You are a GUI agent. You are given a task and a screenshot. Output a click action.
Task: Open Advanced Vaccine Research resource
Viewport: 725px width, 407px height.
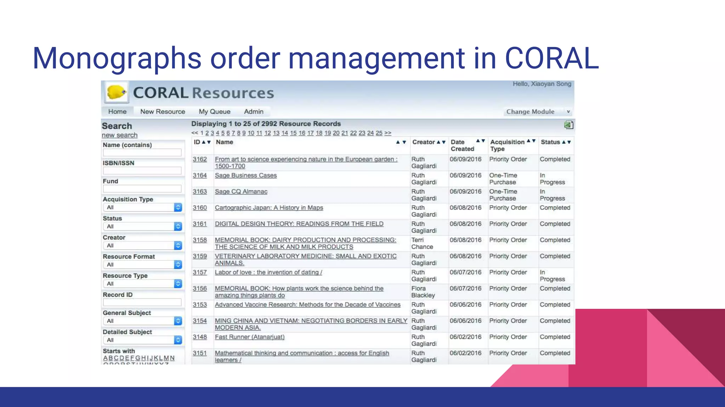pos(308,305)
